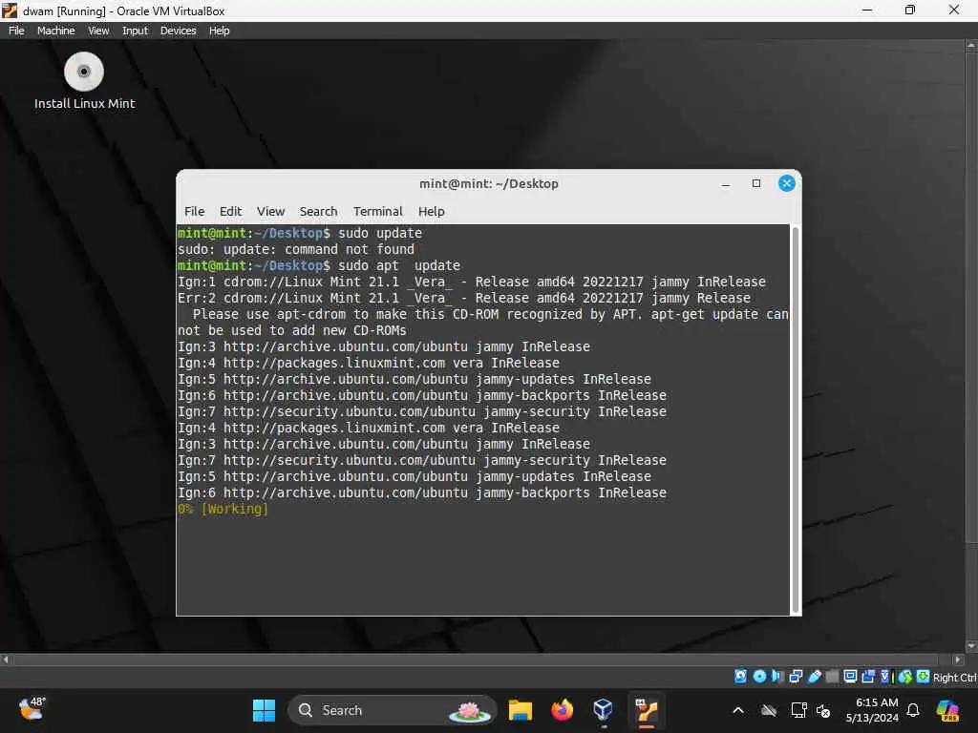Minimize the mint@mint terminal window
978x733 pixels.
point(726,184)
